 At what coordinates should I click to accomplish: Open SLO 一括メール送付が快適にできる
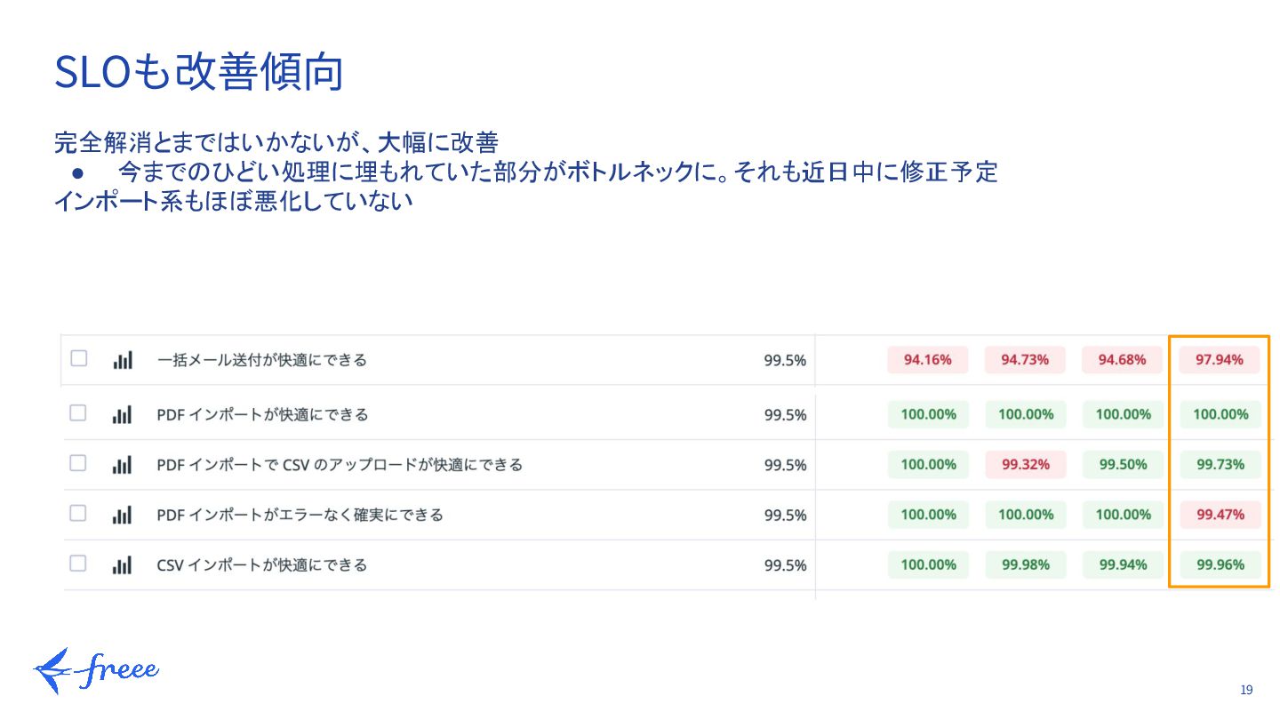coord(261,360)
